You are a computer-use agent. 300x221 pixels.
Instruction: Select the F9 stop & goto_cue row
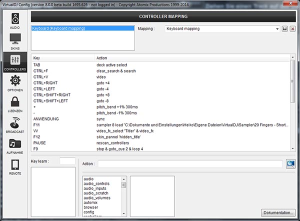click(x=160, y=149)
